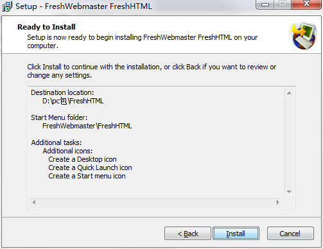Click the Create a Desktop icon line
Viewport: 323px width, 249px height.
(82, 159)
